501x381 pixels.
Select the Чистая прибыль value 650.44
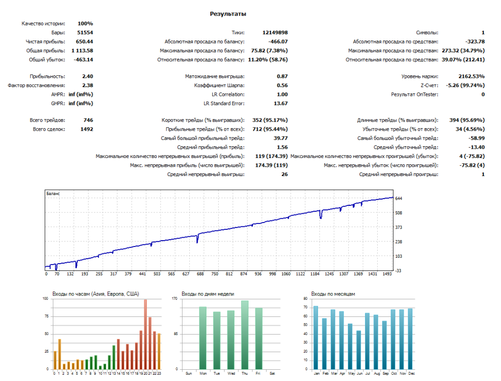pos(85,42)
